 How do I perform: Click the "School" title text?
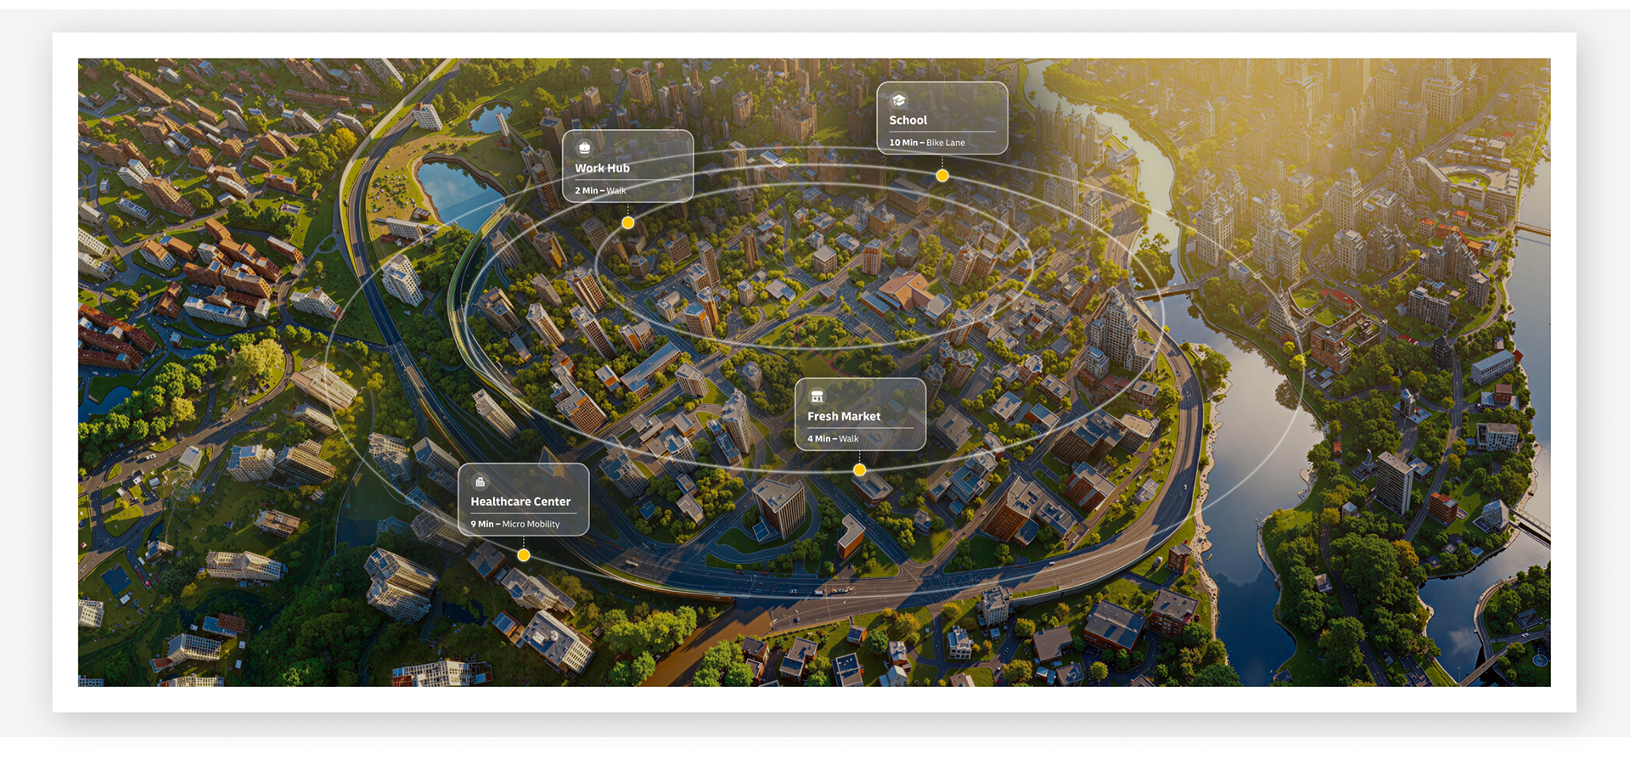[908, 121]
